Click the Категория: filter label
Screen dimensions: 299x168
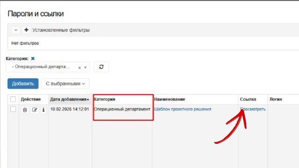coord(17,58)
